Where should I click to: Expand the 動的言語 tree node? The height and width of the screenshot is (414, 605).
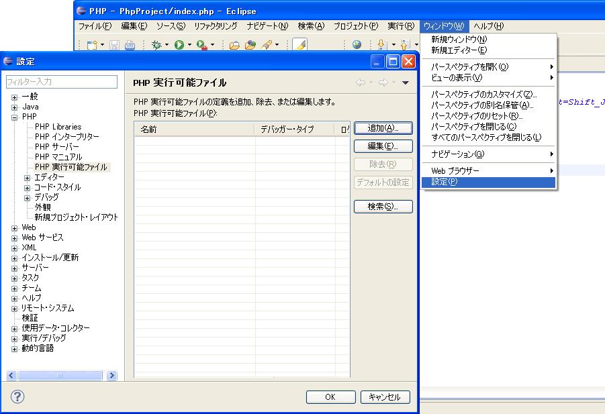pyautogui.click(x=14, y=349)
